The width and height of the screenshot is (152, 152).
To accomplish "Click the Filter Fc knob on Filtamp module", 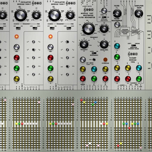I will tap(117, 13).
